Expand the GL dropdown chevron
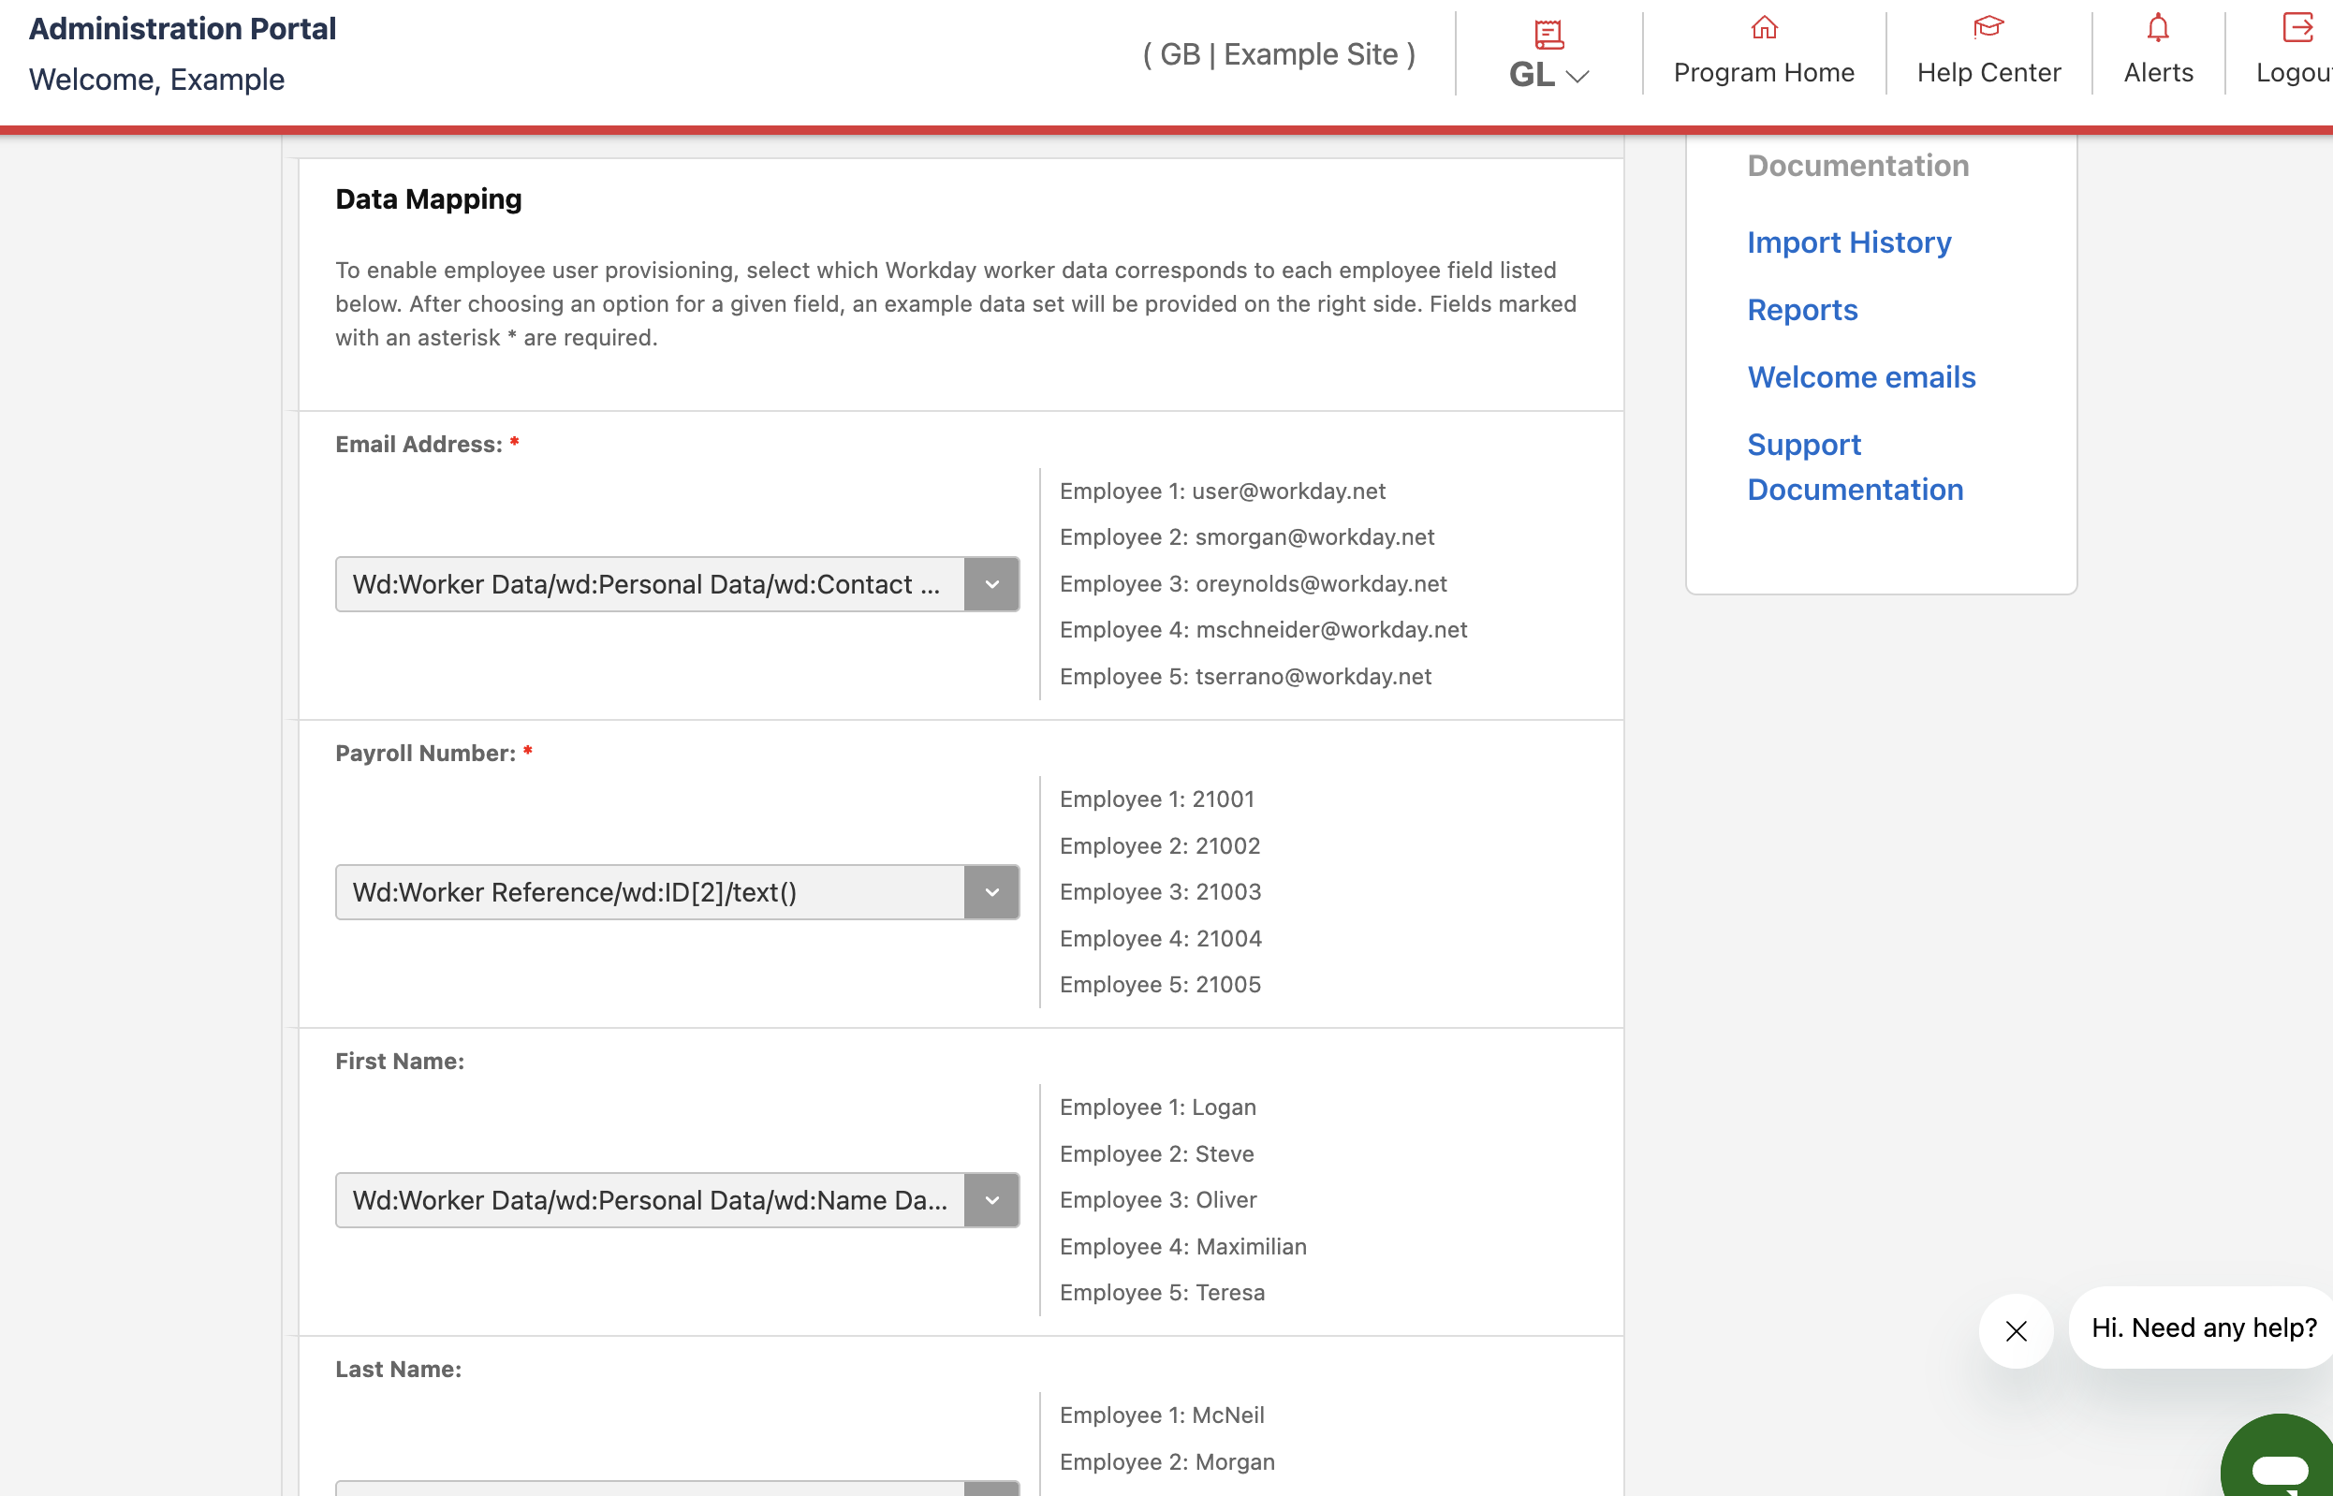This screenshot has width=2333, height=1496. [1577, 76]
